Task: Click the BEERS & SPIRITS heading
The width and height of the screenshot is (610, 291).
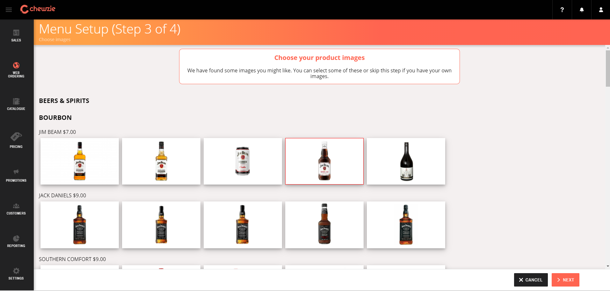Action: pyautogui.click(x=64, y=101)
